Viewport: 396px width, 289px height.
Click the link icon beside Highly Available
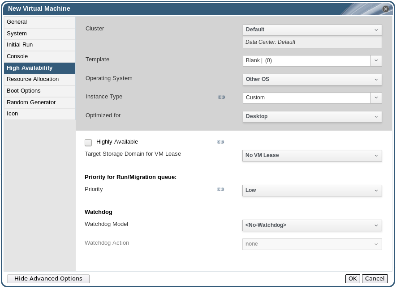pyautogui.click(x=220, y=142)
